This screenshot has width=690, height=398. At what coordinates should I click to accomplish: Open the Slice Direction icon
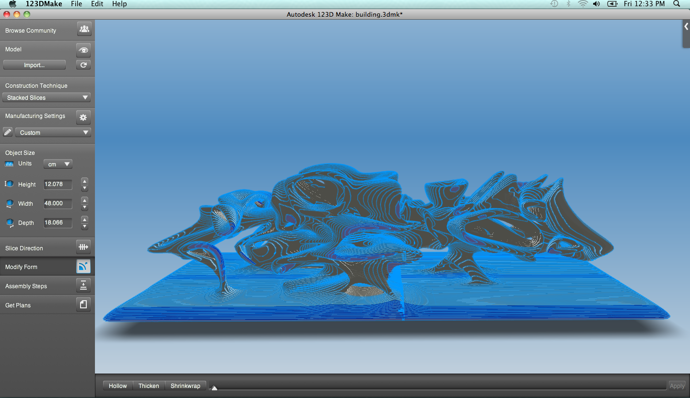(x=83, y=247)
